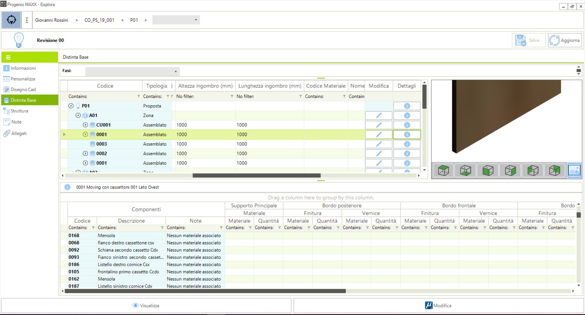Click the picture image mode button in preview

(574, 170)
